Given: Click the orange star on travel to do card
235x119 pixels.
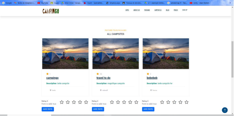Looking at the screenshot, I should 97,74.
